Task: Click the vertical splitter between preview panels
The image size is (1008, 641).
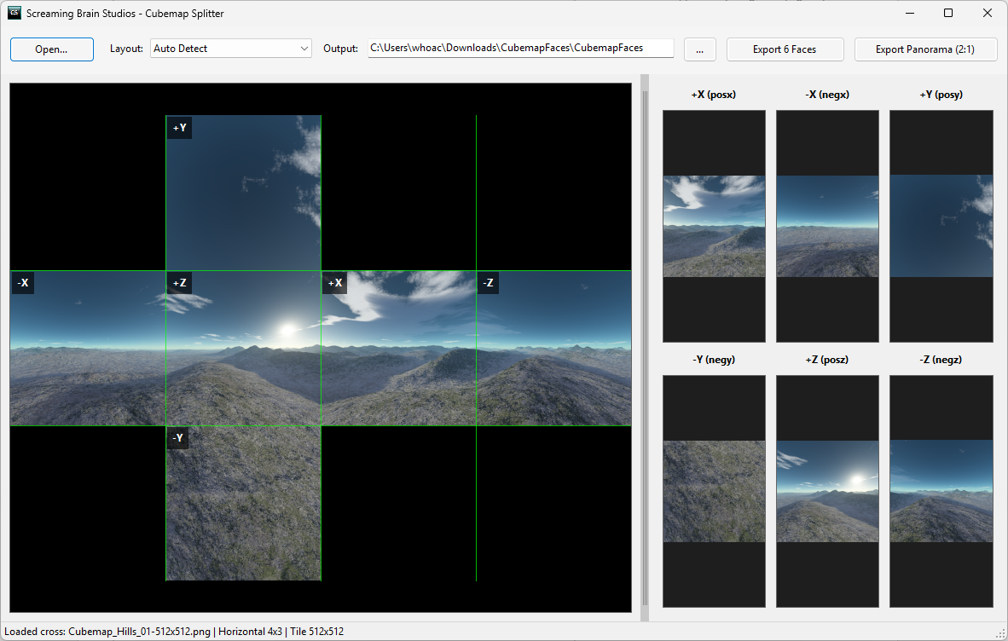Action: [x=645, y=348]
